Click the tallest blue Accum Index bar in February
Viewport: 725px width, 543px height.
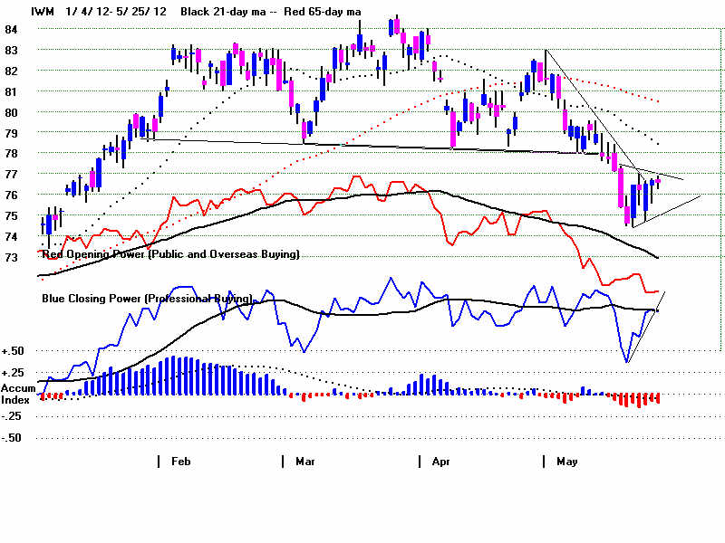click(179, 376)
